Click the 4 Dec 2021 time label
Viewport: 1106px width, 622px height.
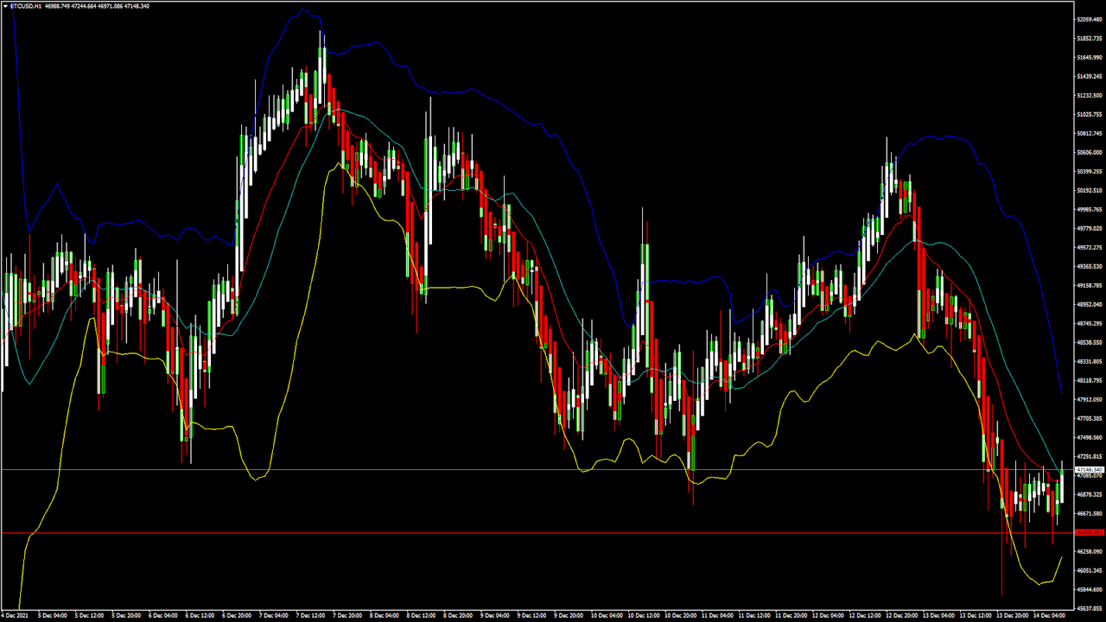(x=17, y=616)
